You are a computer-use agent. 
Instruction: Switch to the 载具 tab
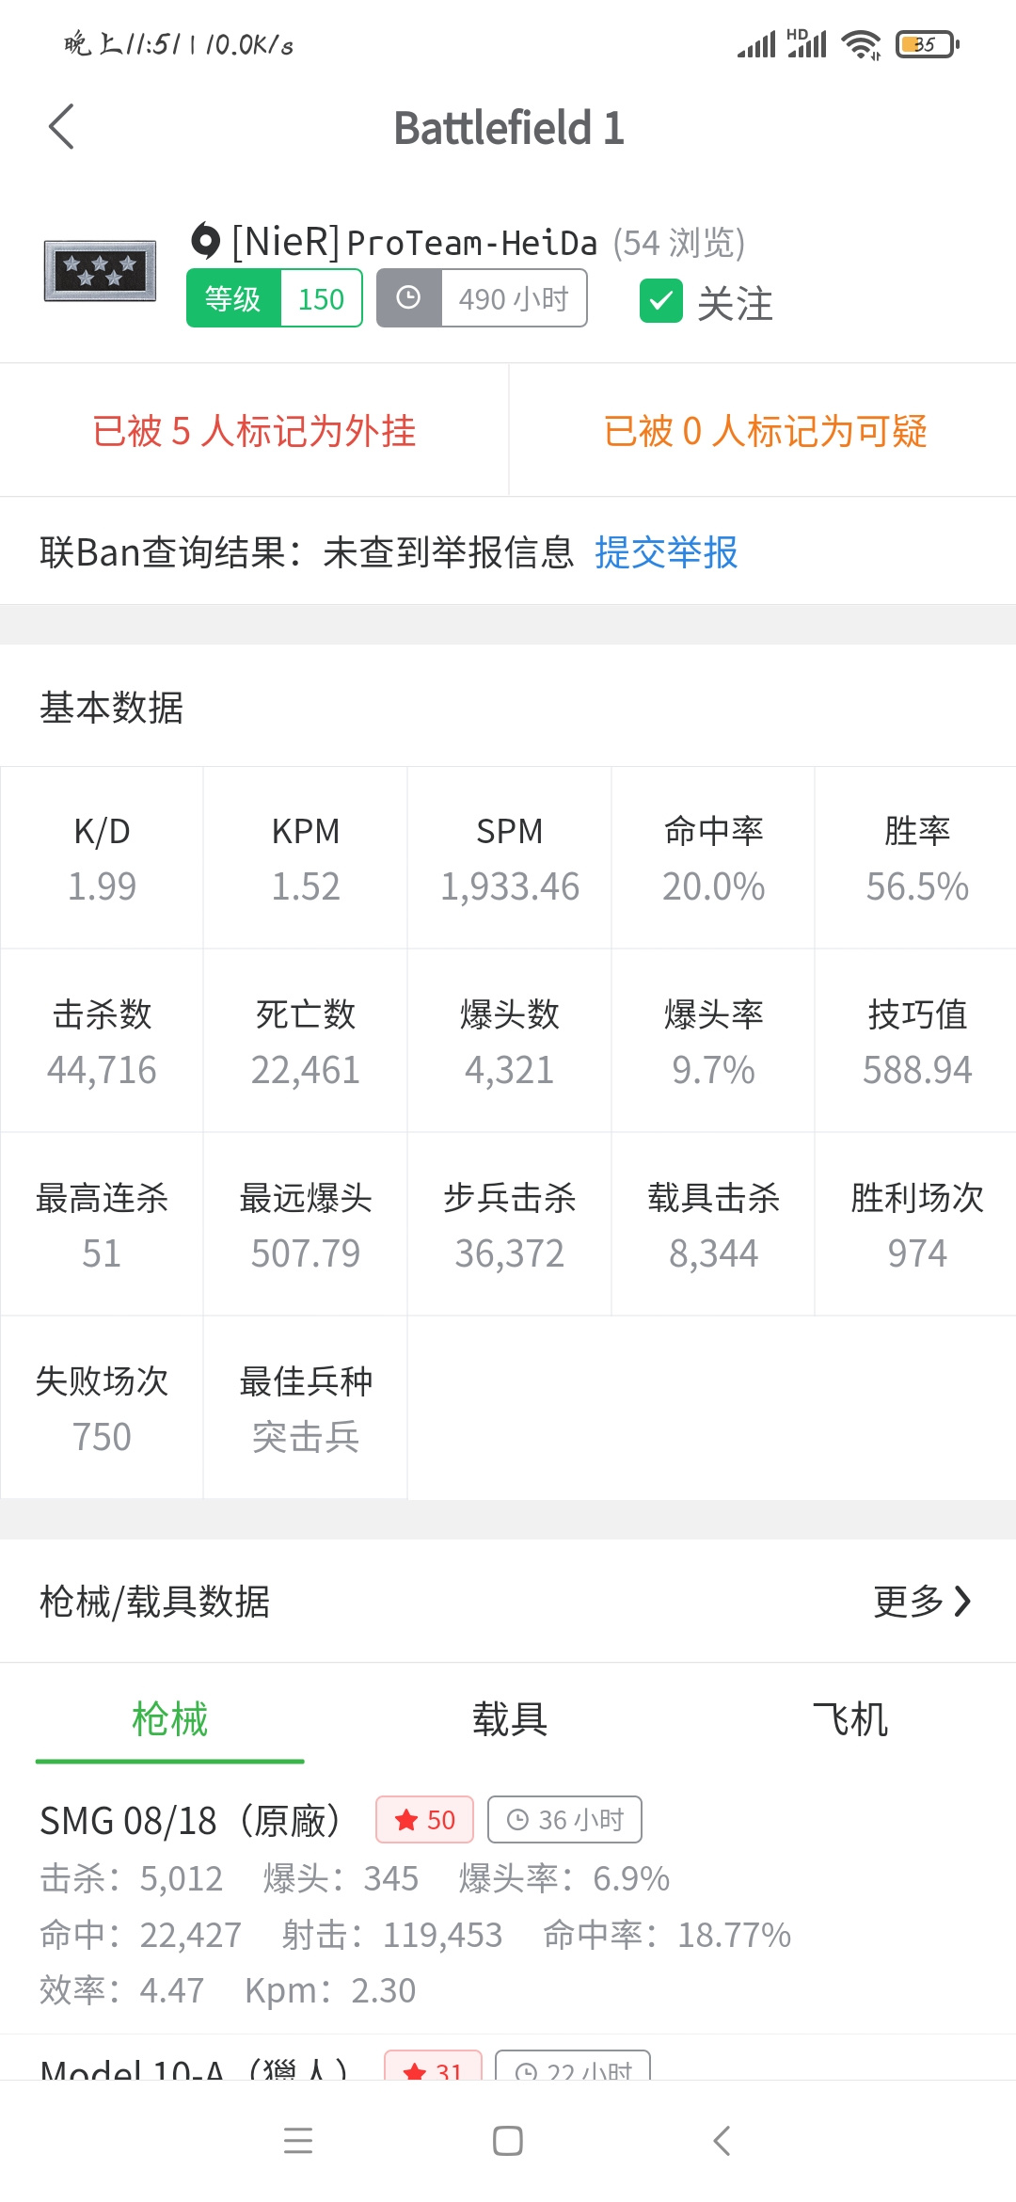click(509, 1719)
